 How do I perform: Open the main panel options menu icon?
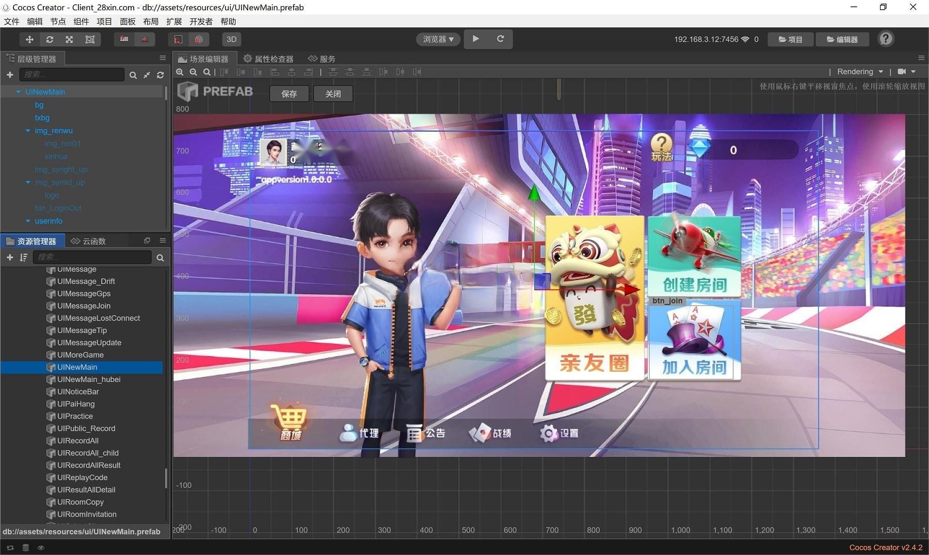coord(921,58)
